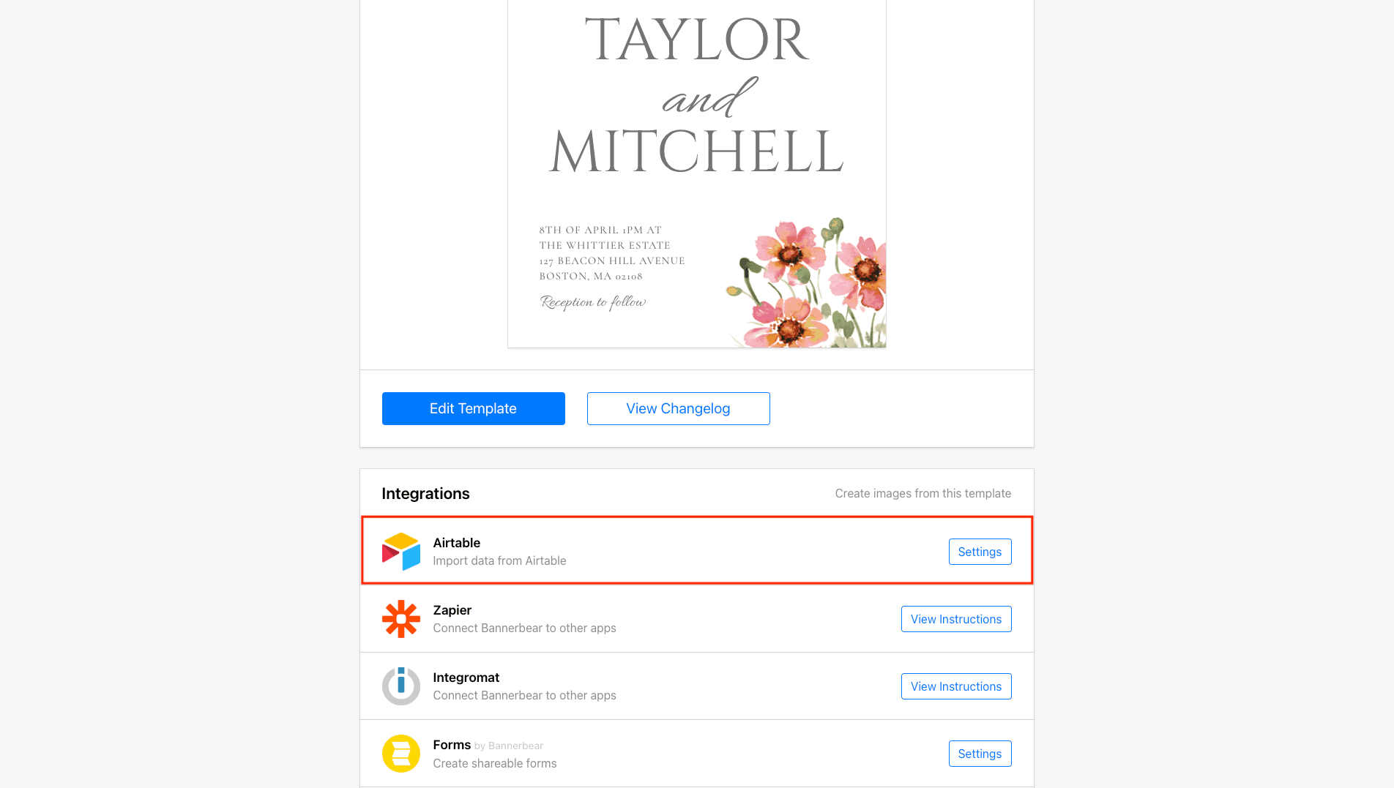Click the Integromat power-symbol icon
1394x788 pixels.
[x=401, y=686]
